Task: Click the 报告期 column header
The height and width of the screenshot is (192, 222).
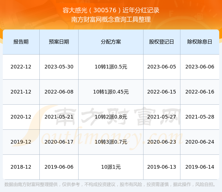Action: [x=21, y=41]
